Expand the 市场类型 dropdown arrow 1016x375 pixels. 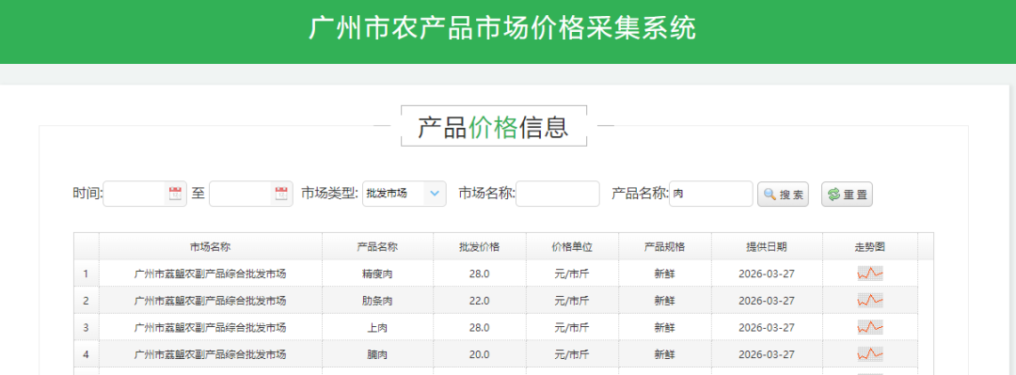(435, 193)
